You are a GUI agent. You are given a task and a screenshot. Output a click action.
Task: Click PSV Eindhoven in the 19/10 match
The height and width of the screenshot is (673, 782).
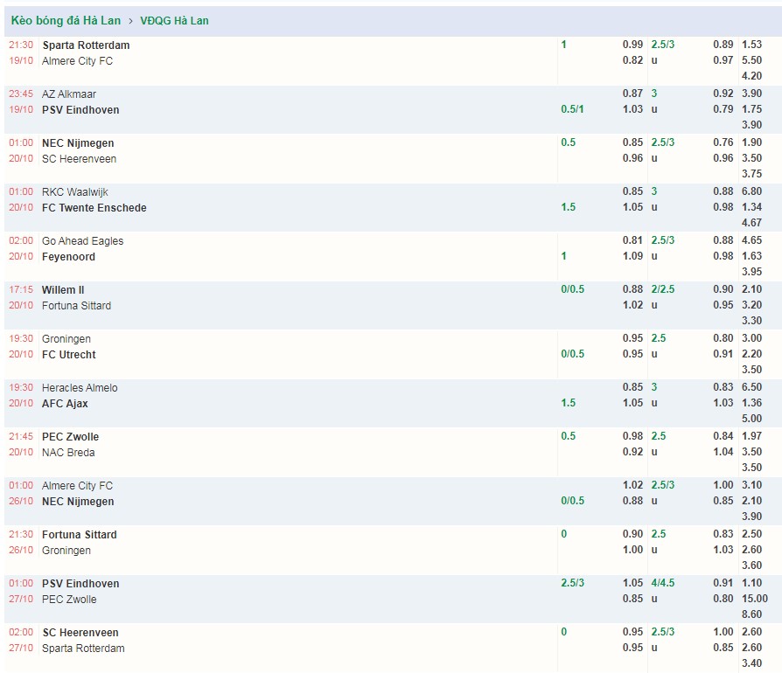(x=80, y=109)
